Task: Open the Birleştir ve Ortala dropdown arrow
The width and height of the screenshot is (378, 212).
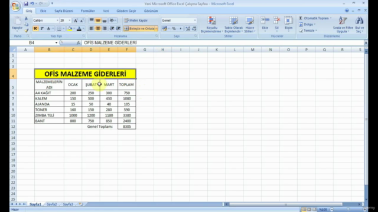Action: click(x=156, y=29)
